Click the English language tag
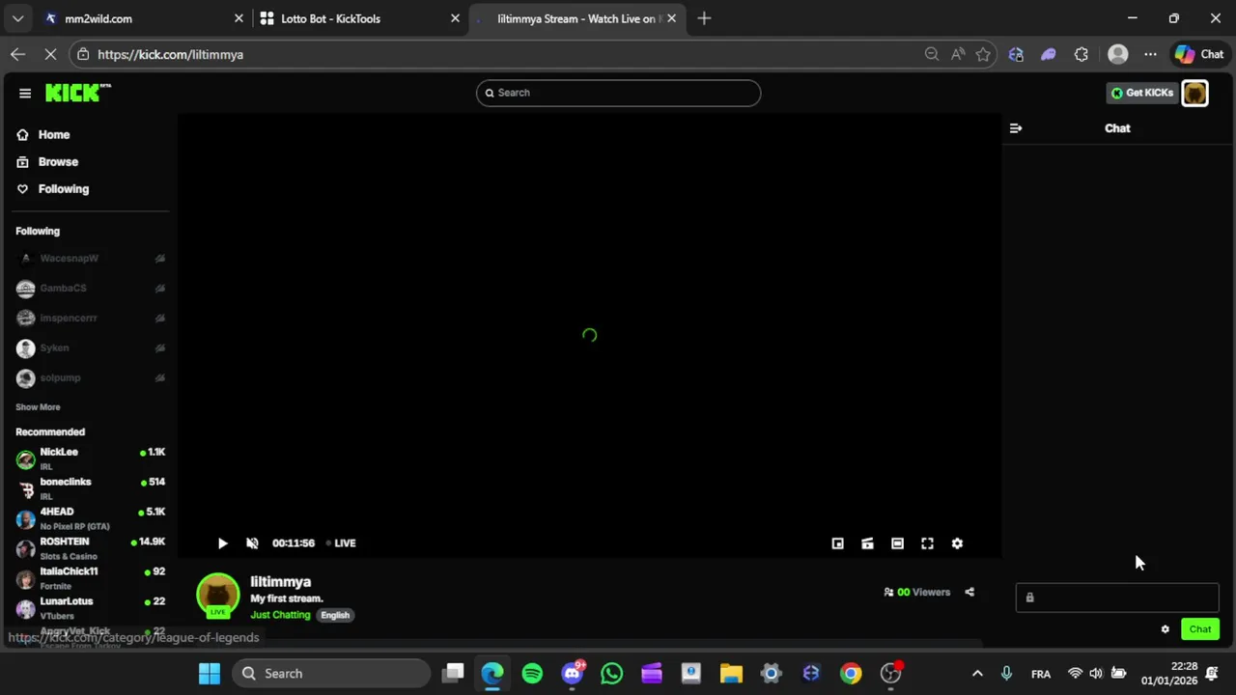 tap(335, 615)
